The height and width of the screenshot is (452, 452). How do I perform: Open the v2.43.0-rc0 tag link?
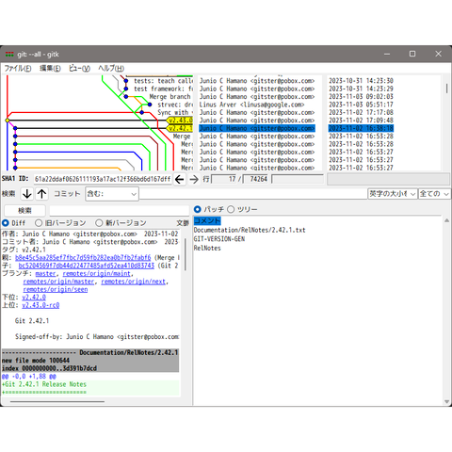coord(40,305)
